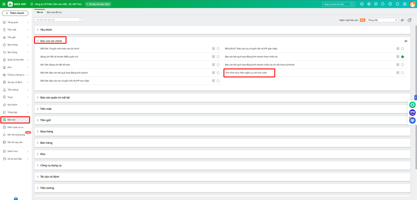Toggle the hidden reports eye icon beside language
Viewport: 417px width, 200px height.
click(402, 20)
